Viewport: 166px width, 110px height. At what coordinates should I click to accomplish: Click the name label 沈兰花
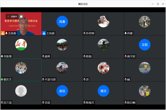[x=8, y=103]
